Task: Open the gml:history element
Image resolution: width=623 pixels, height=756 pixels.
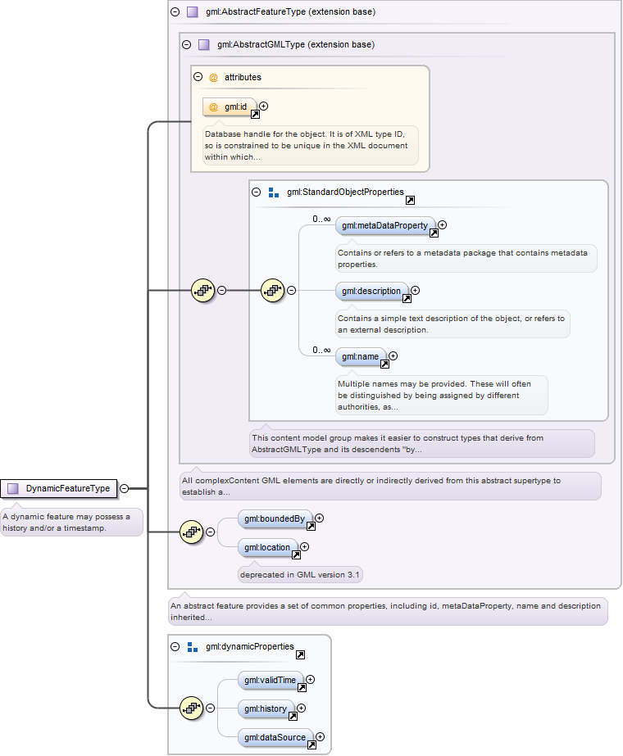Action: [266, 709]
